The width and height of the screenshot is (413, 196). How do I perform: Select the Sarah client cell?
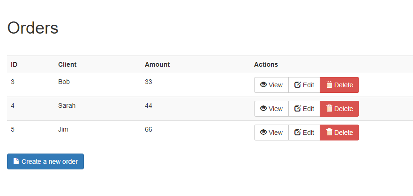point(67,105)
